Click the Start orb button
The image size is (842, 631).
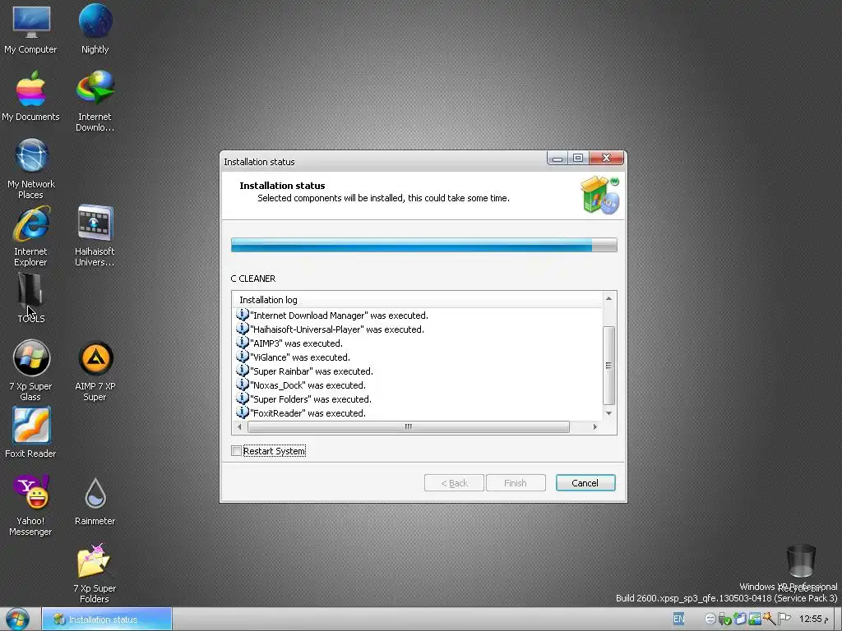coord(18,619)
